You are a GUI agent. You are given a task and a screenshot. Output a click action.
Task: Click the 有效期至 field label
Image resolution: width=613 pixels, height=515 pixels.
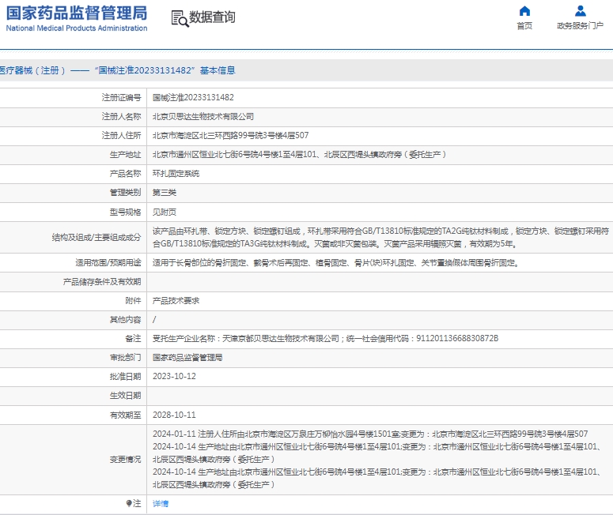125,415
